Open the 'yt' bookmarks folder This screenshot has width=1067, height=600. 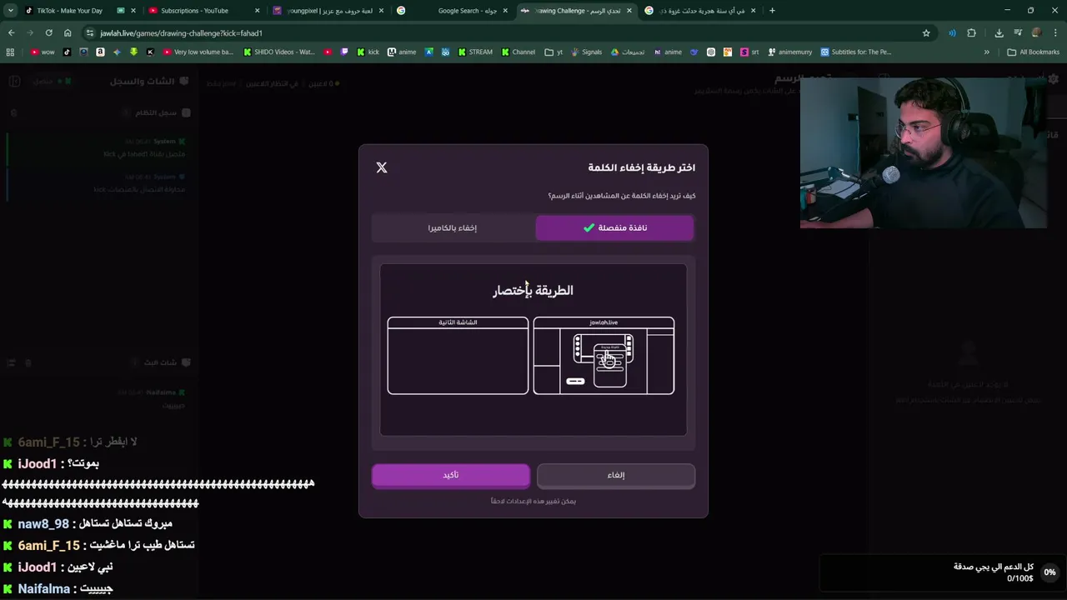tap(554, 52)
